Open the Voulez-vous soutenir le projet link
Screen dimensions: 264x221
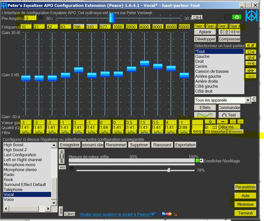click(x=115, y=214)
